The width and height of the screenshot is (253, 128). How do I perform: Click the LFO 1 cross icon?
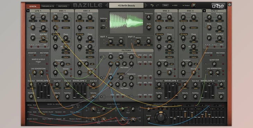coord(28,11)
